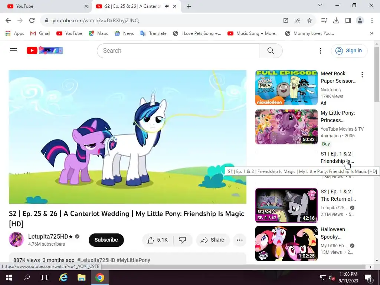
Task: Open News bookmark
Action: (x=124, y=33)
